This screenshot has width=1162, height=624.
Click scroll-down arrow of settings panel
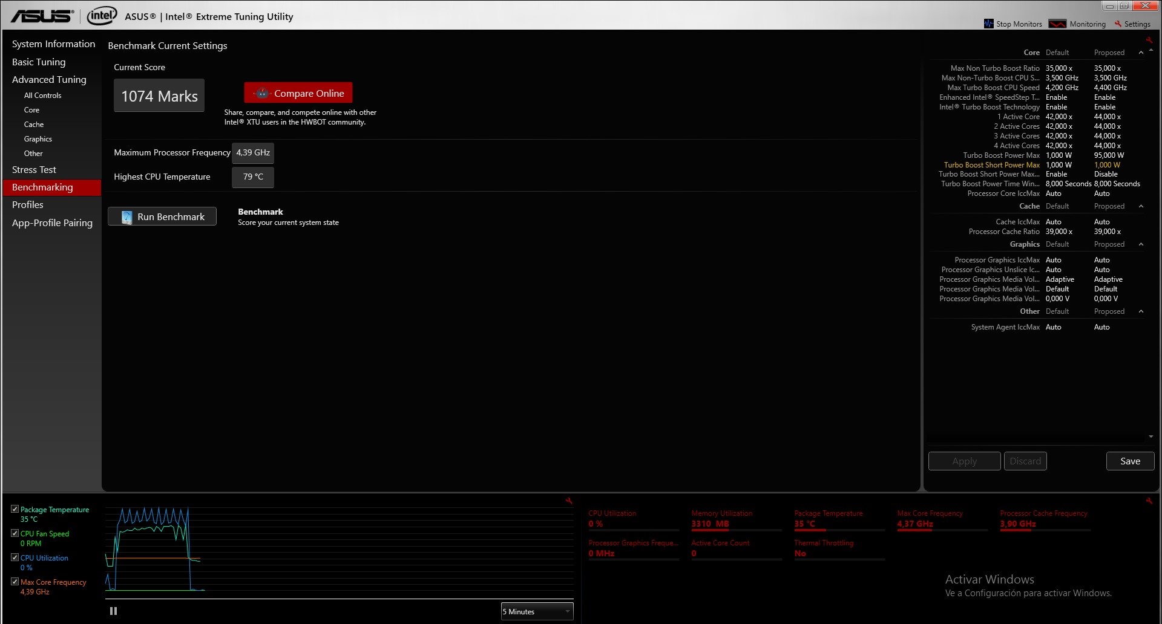(1151, 437)
